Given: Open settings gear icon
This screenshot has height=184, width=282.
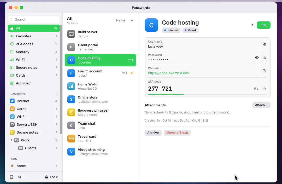Looking at the screenshot, I should tap(20, 177).
